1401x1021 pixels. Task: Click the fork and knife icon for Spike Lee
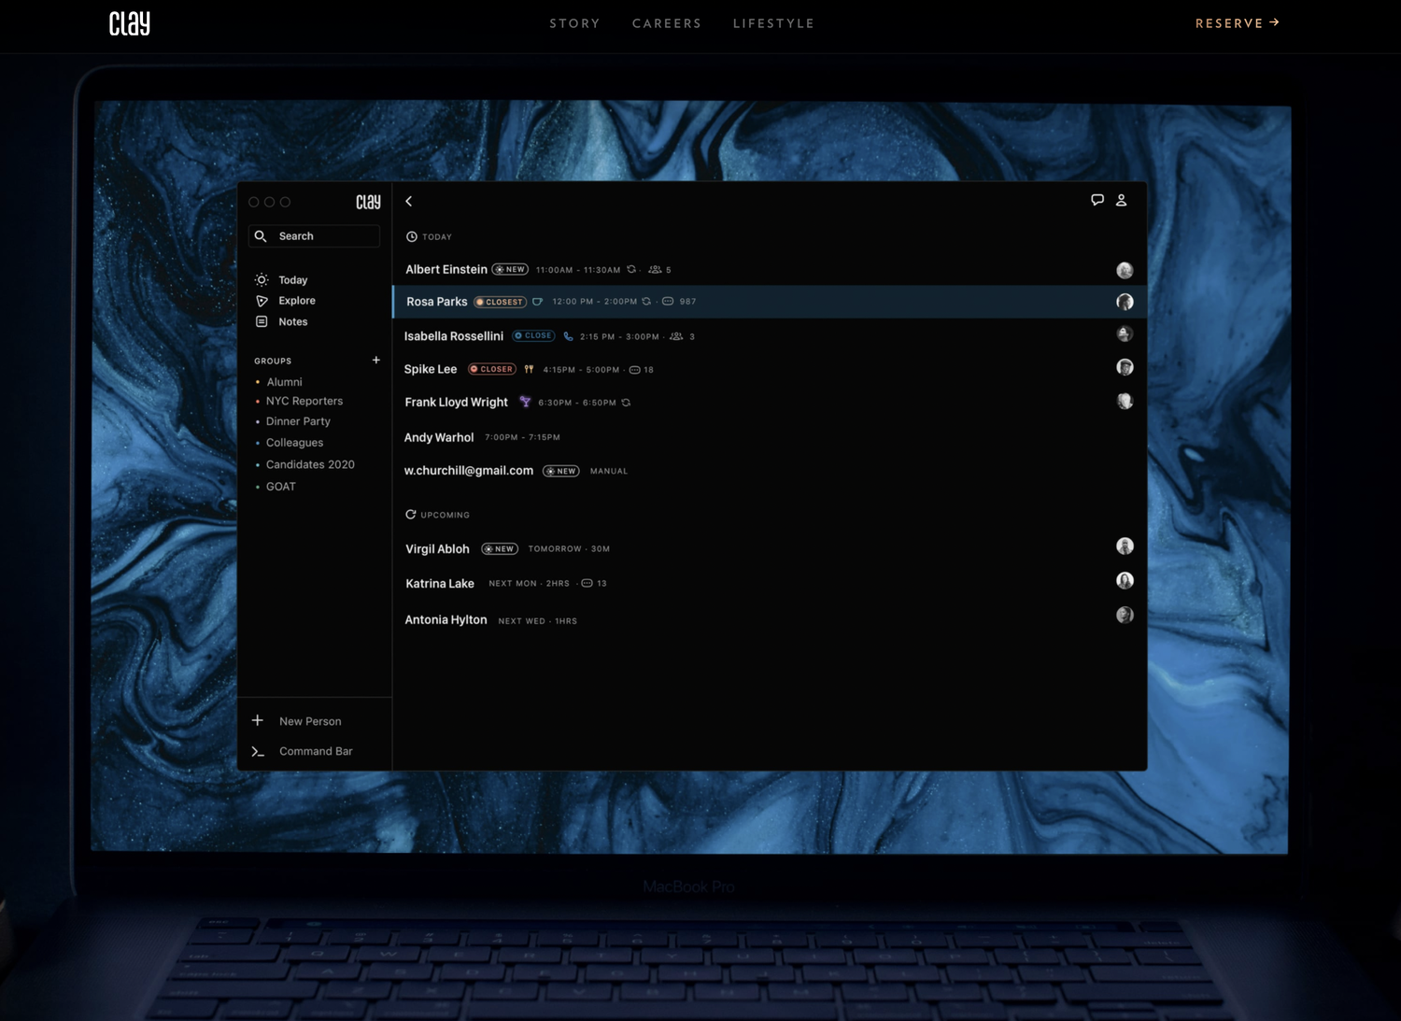529,369
